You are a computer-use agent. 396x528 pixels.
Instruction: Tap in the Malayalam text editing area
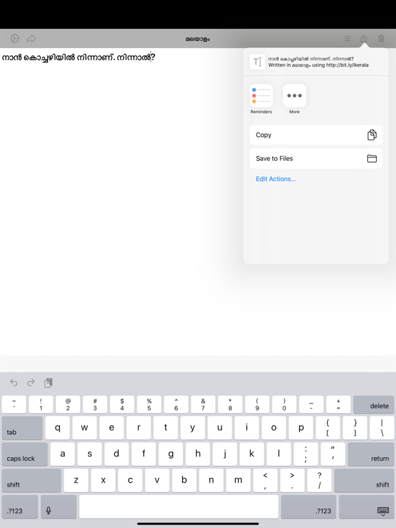point(121,202)
